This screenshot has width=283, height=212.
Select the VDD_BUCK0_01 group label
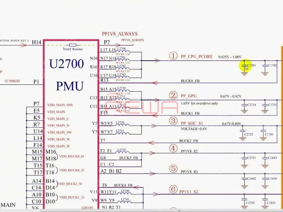point(72,156)
